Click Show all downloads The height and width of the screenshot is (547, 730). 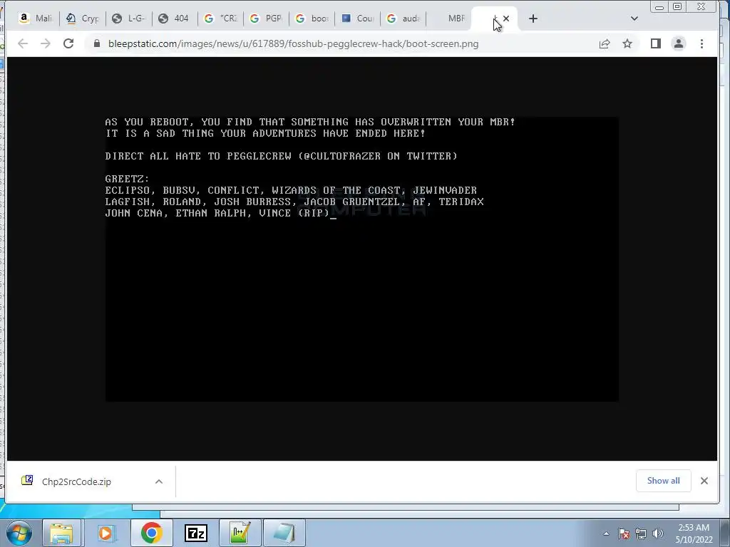click(664, 481)
